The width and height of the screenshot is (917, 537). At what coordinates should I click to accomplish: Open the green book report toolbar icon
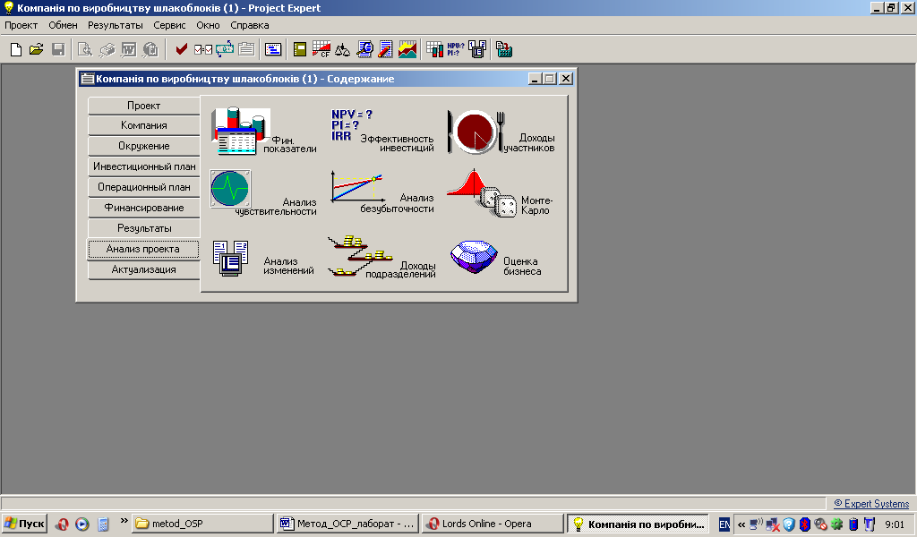tap(300, 49)
